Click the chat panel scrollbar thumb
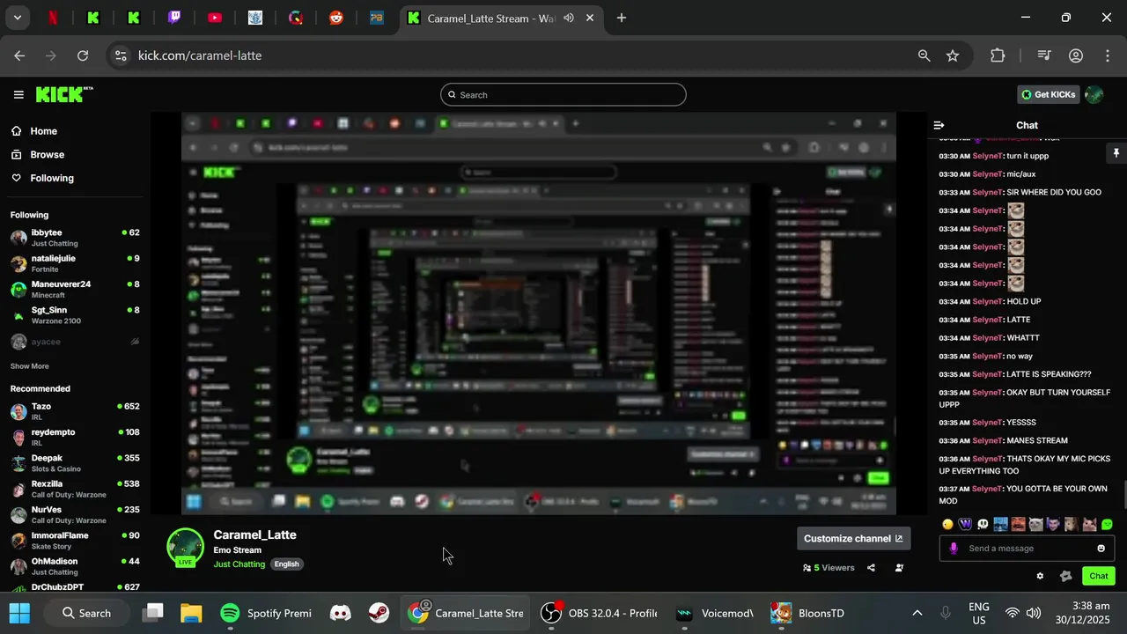This screenshot has height=634, width=1127. tap(1123, 494)
